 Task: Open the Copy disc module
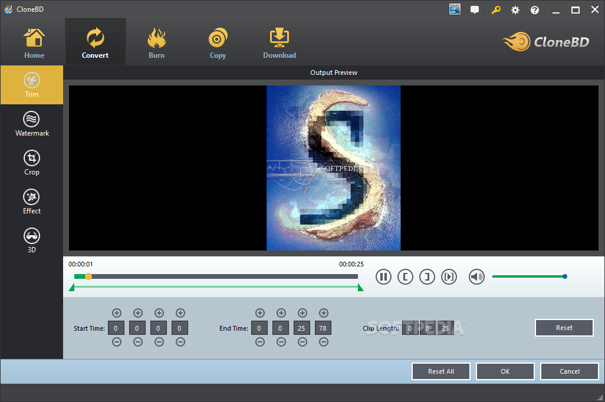point(218,43)
